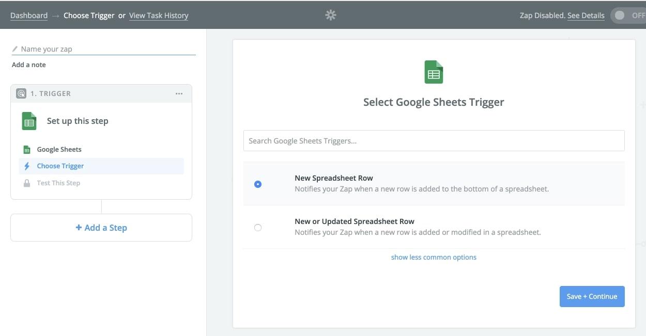Screen dimensions: 646x336
Task: Click the Select Google Sheets Trigger heading
Action: click(x=434, y=102)
